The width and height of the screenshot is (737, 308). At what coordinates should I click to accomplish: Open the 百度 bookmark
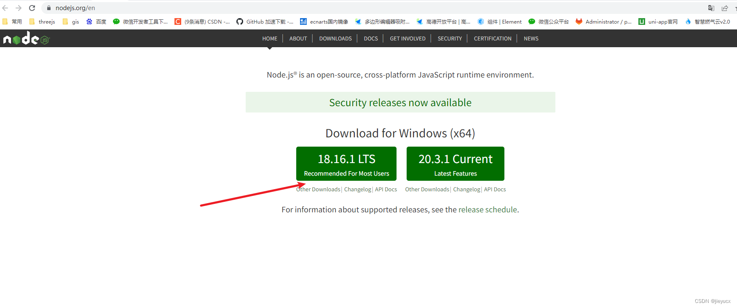[x=96, y=21]
